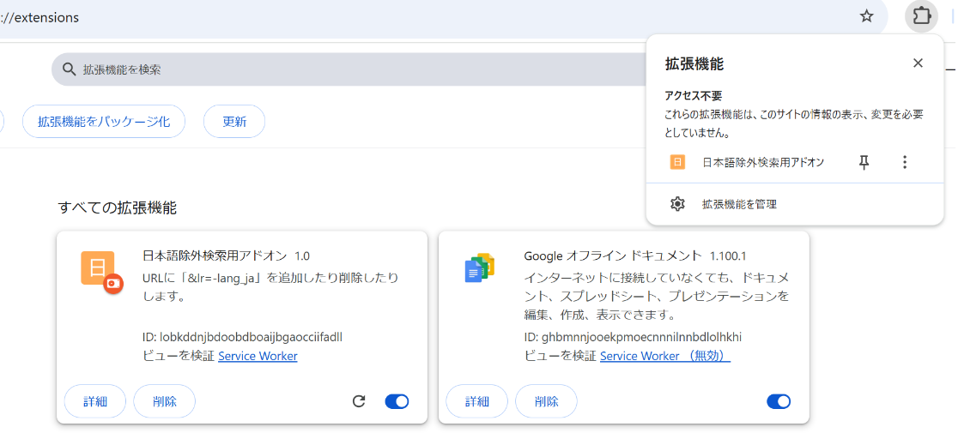Select 日本語除外検索用アドオン in the extensions popup

[762, 162]
